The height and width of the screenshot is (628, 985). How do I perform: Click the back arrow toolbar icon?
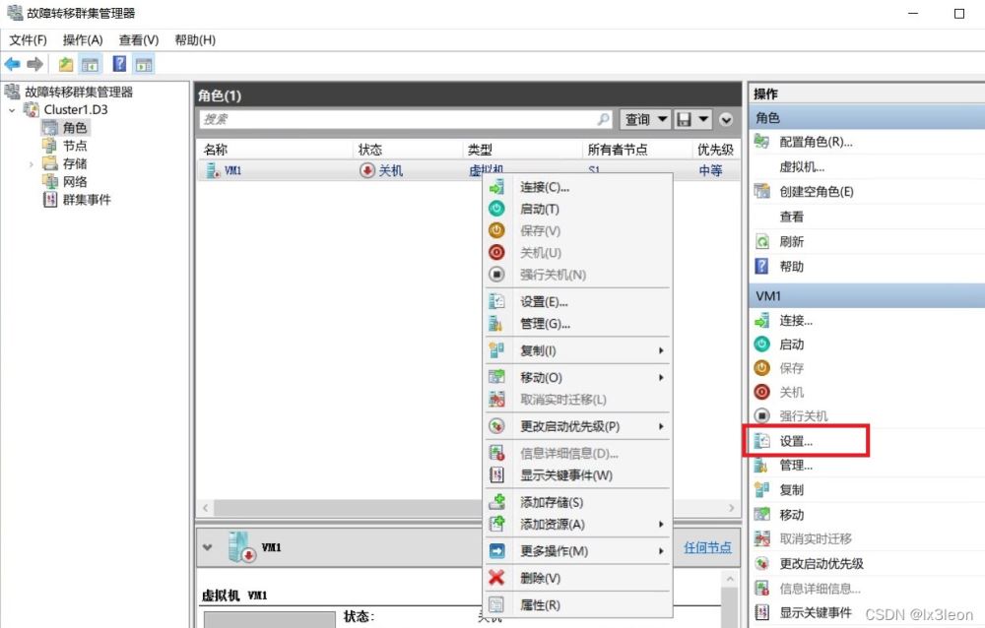[12, 64]
